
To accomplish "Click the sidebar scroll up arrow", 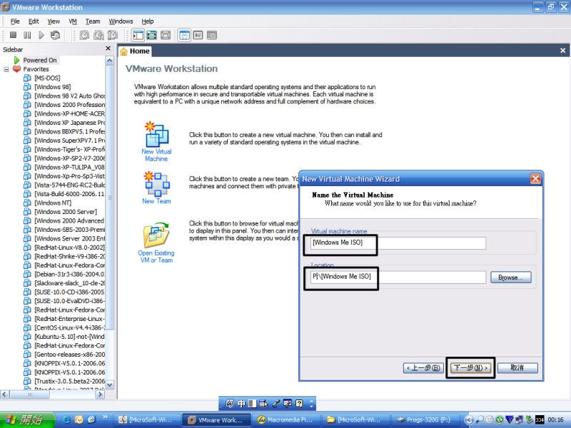I will tap(110, 61).
